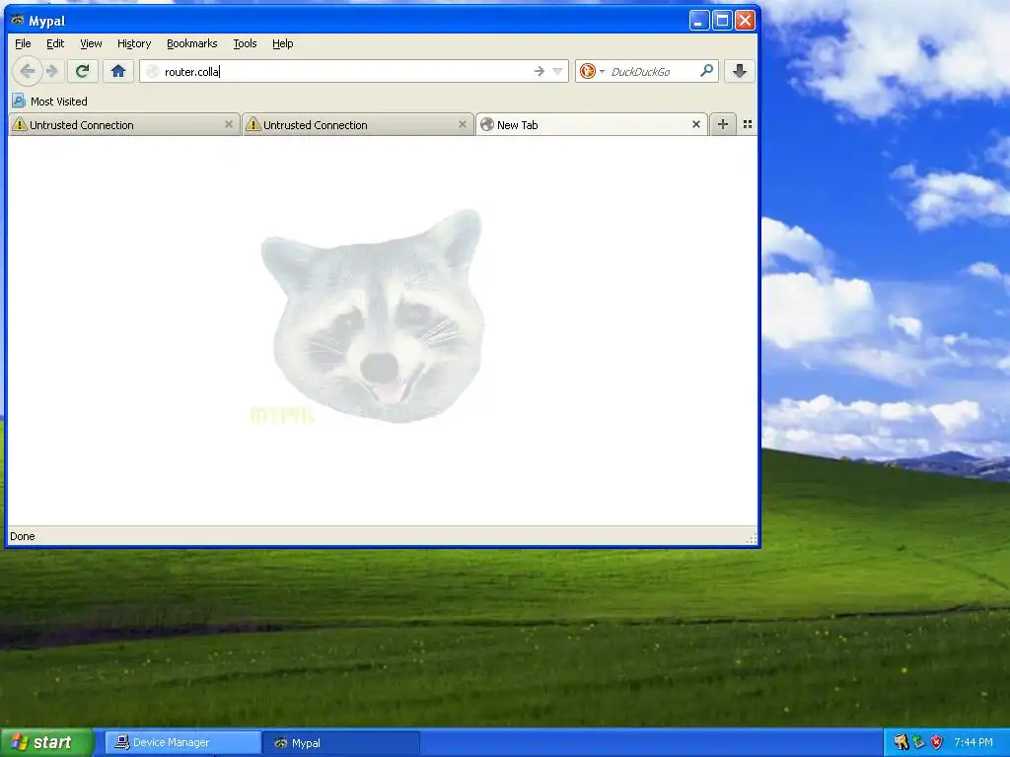Click the Done status bar text
This screenshot has height=757, width=1010.
click(23, 536)
